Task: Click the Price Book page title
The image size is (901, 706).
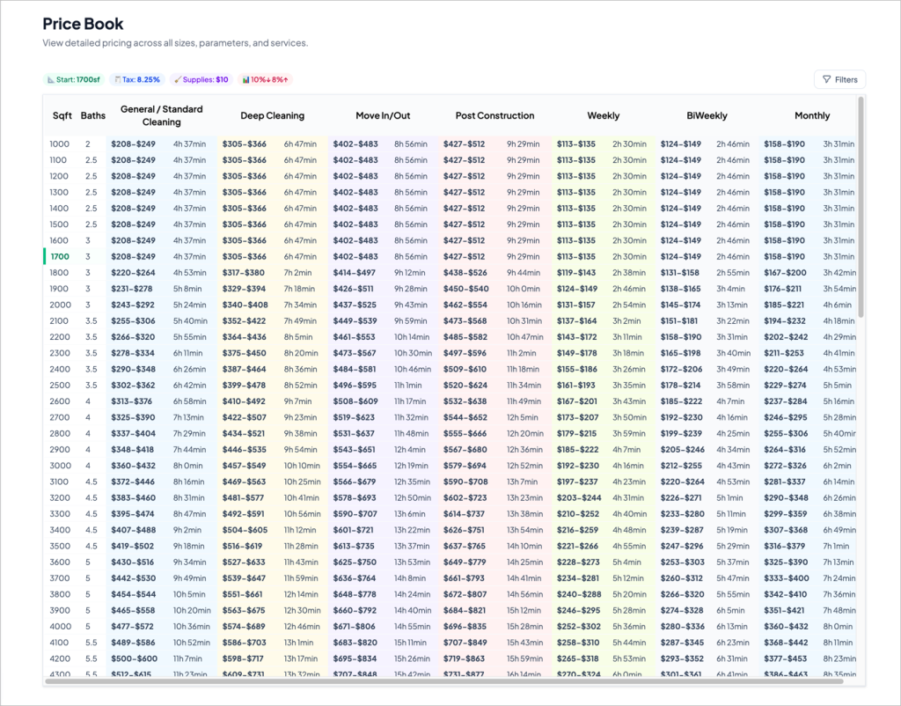Action: tap(83, 24)
